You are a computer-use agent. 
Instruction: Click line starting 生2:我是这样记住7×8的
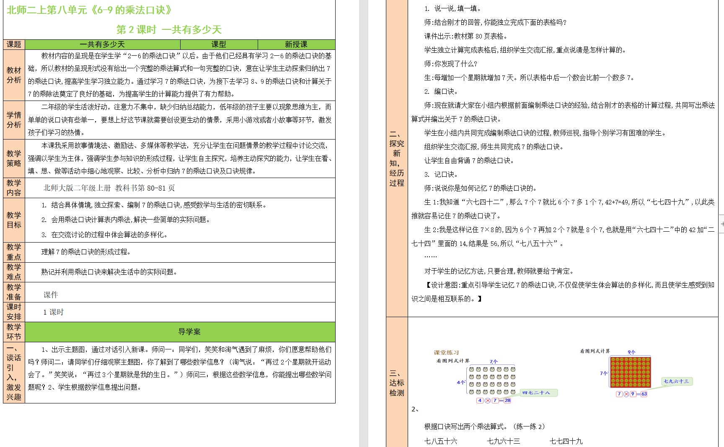563,236
